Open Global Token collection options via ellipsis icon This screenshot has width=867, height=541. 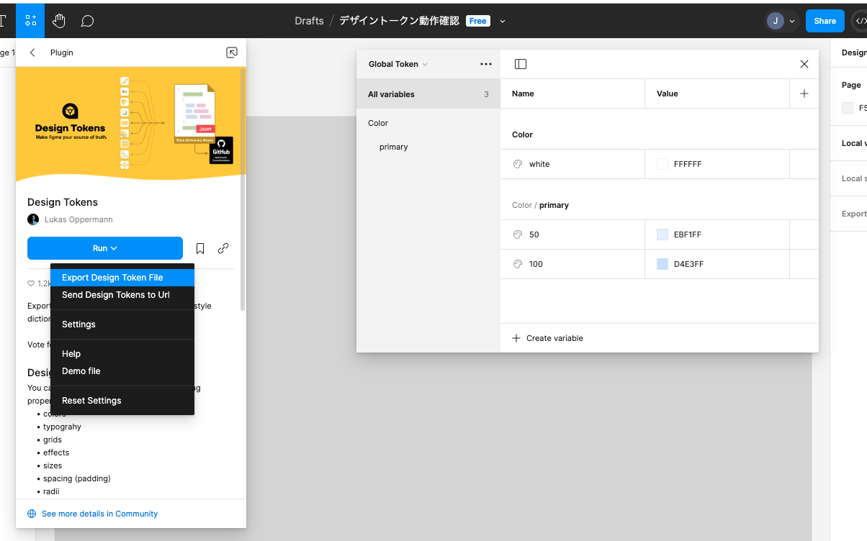click(486, 63)
